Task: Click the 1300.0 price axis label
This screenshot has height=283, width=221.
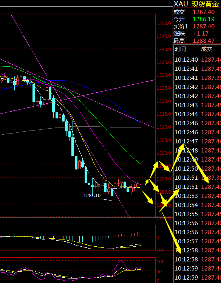Action: (164, 153)
